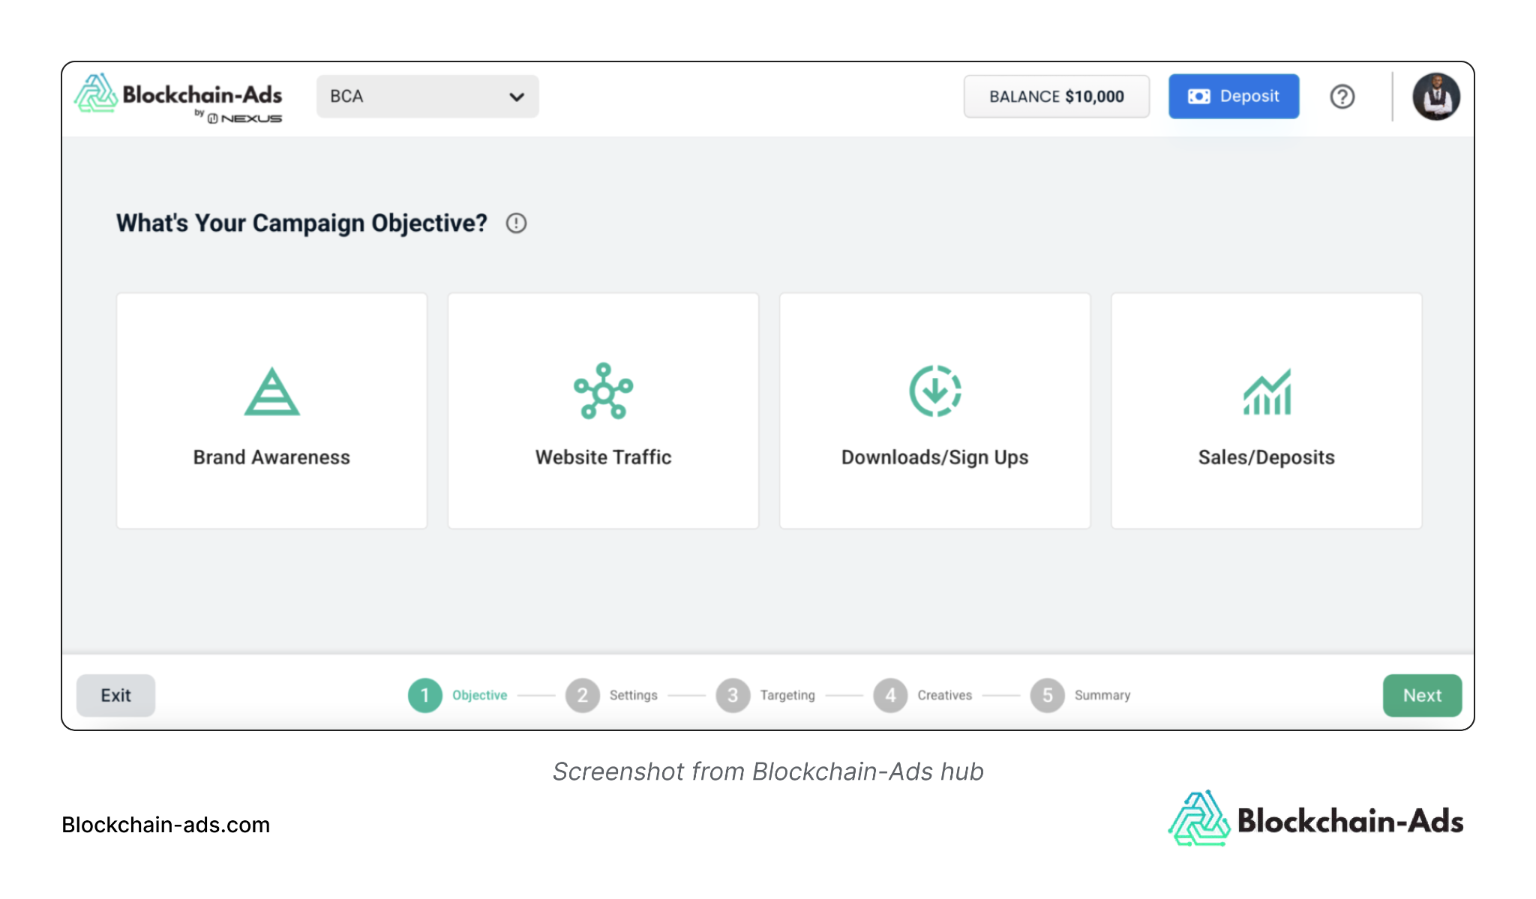Viewport: 1536px width, 899px height.
Task: Go to step 3 Targeting circle
Action: click(x=733, y=695)
